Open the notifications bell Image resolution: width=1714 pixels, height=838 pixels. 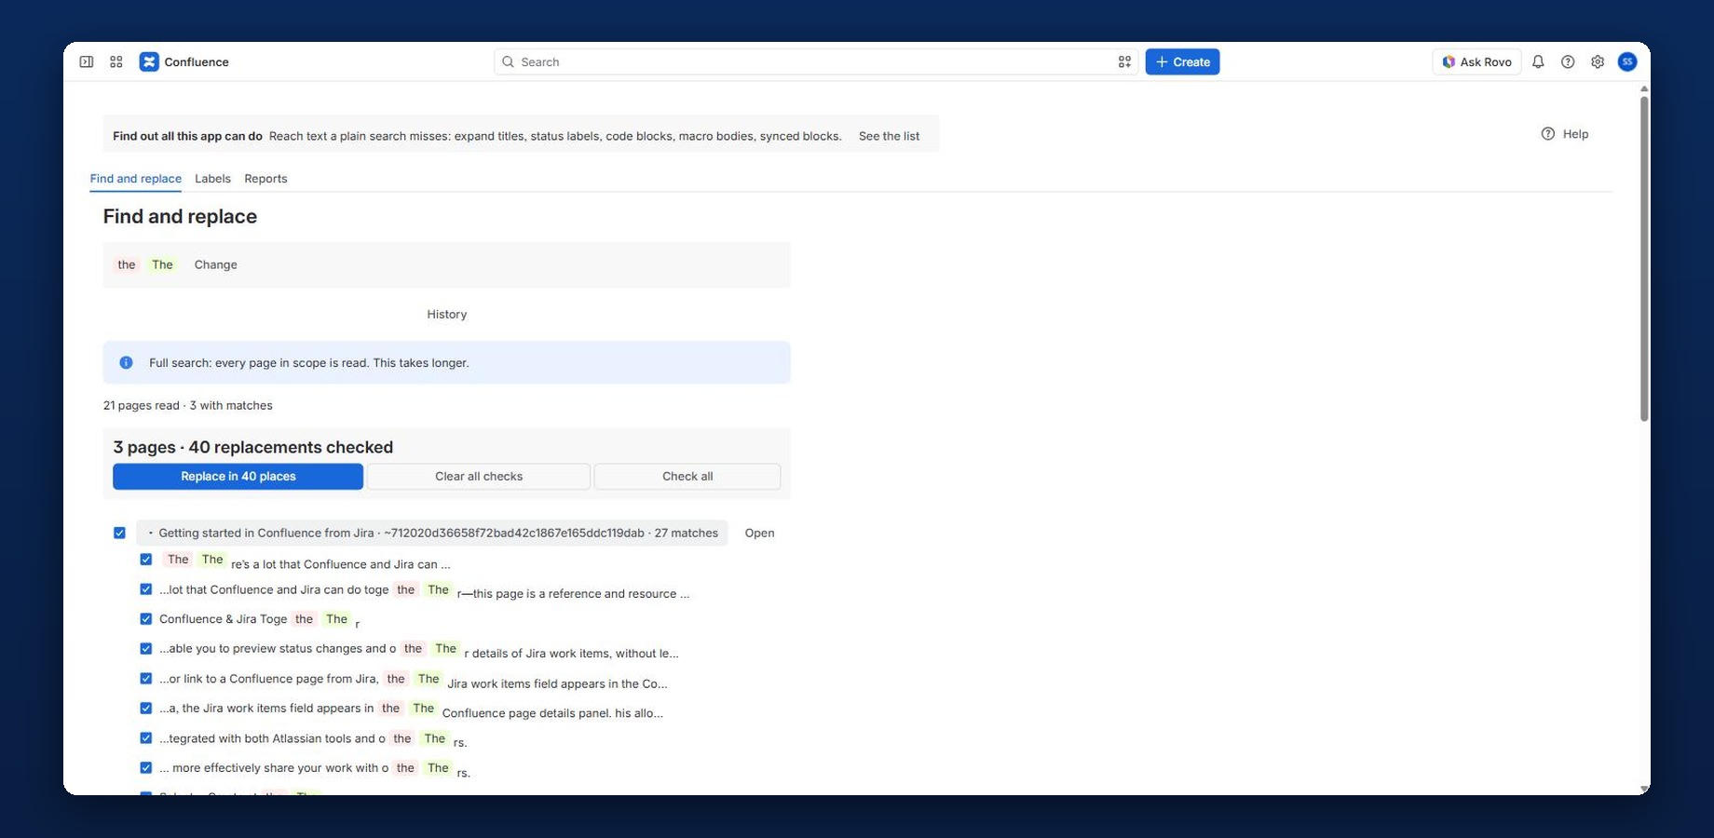[1538, 61]
